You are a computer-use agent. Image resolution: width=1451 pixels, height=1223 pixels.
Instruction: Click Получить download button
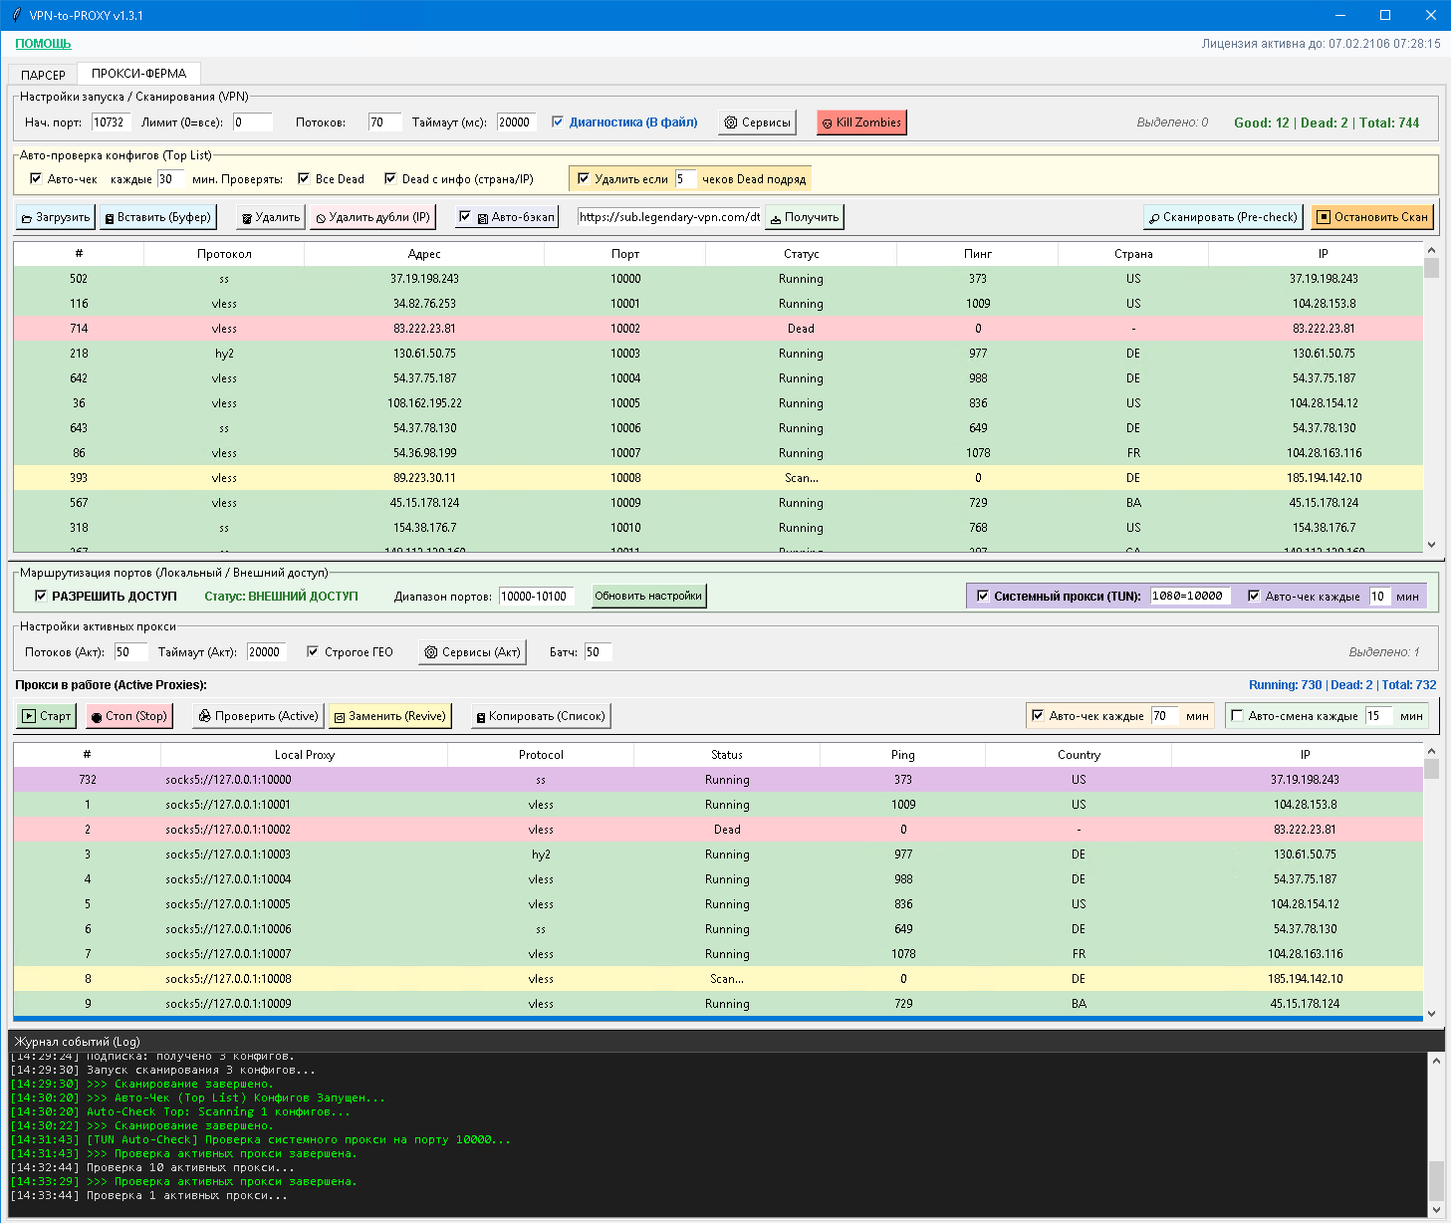(x=804, y=217)
